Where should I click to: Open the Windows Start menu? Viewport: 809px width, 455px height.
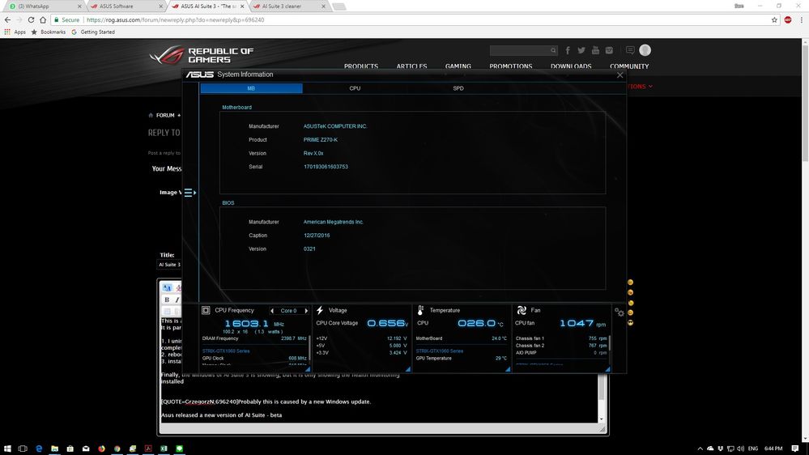point(7,449)
